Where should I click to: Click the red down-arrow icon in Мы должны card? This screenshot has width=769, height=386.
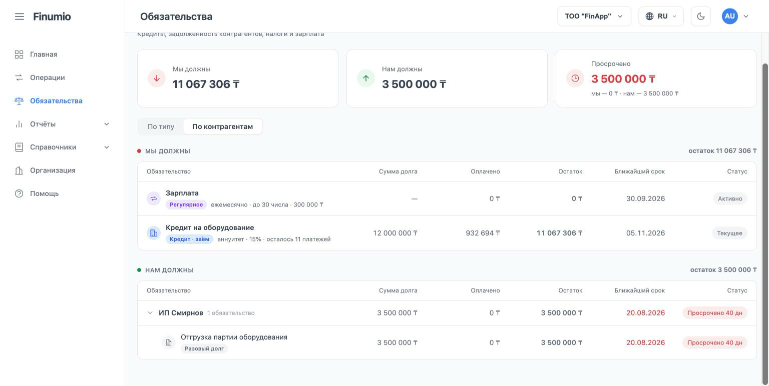tap(157, 78)
